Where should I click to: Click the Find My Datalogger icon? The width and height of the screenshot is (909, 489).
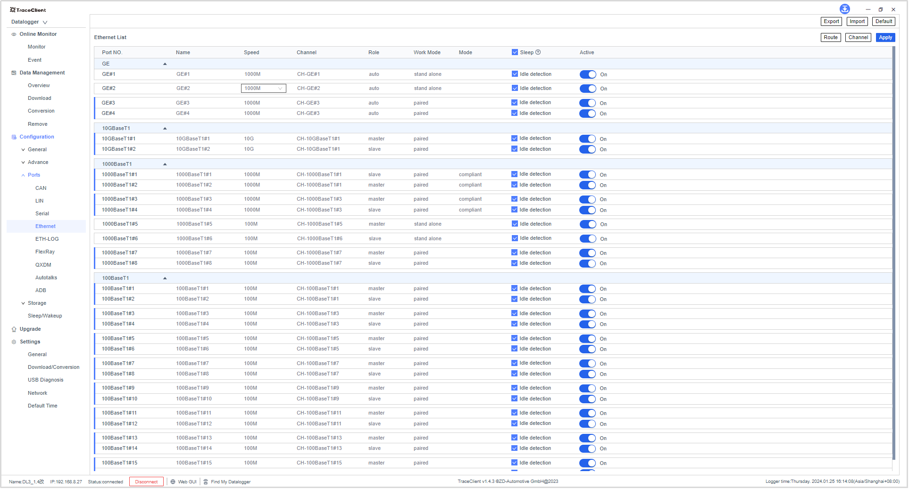206,481
